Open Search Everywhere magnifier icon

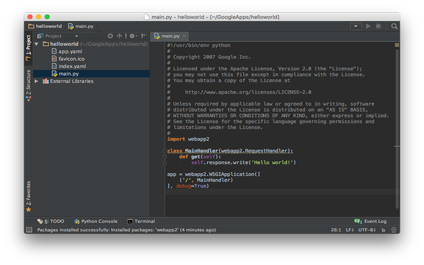pos(394,26)
